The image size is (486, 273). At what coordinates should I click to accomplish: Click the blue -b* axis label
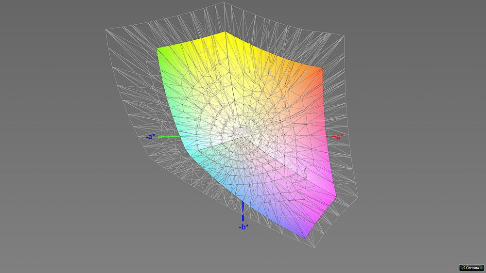[243, 227]
